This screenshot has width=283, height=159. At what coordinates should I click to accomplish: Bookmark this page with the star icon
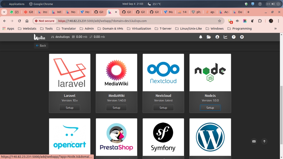(219, 21)
